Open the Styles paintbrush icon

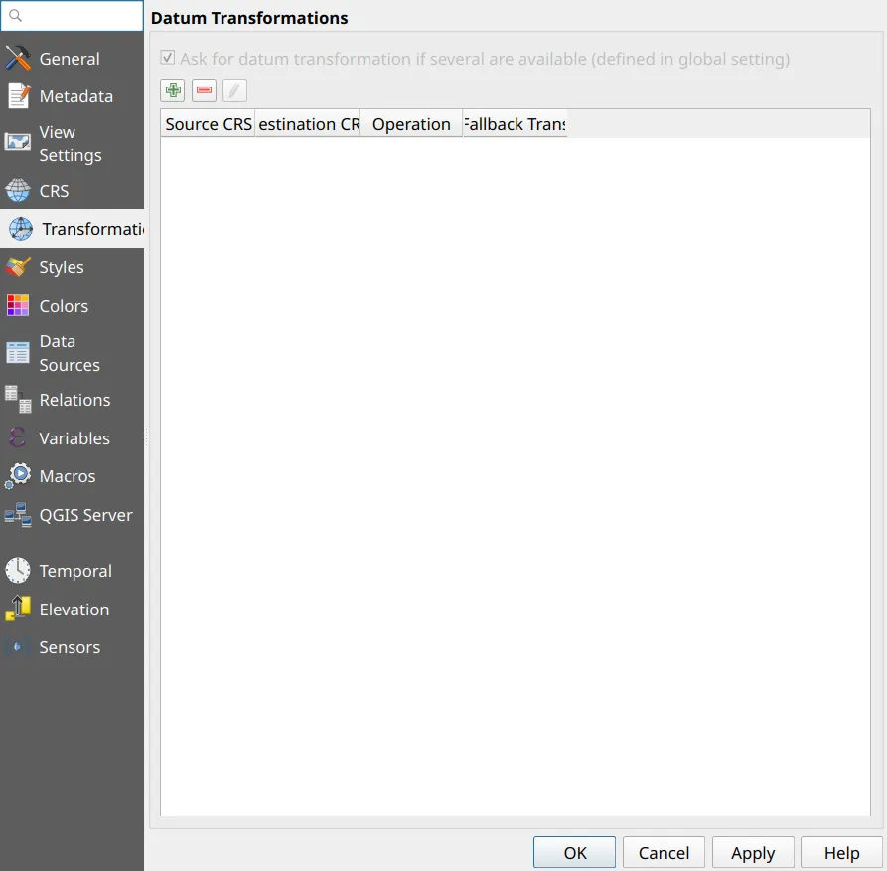18,267
